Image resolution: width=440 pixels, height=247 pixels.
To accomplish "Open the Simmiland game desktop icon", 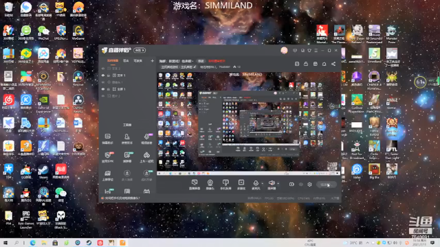I will (374, 55).
